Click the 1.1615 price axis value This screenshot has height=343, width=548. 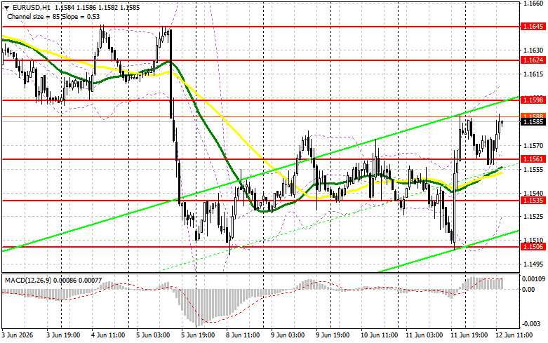(x=533, y=74)
